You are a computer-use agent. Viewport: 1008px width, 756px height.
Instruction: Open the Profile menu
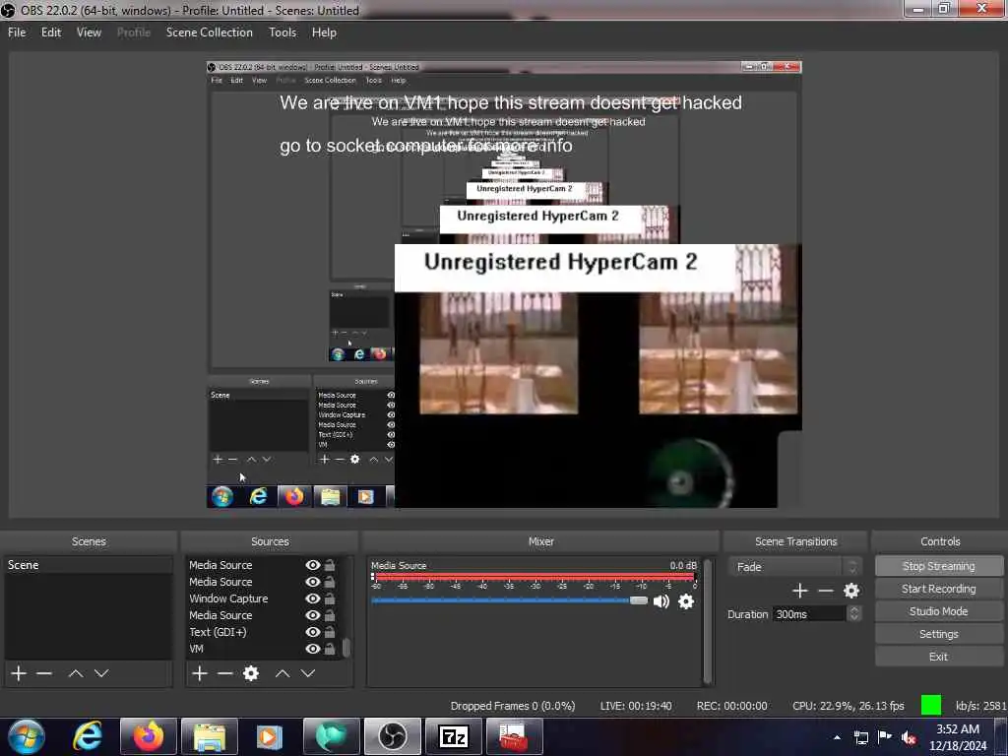coord(134,32)
